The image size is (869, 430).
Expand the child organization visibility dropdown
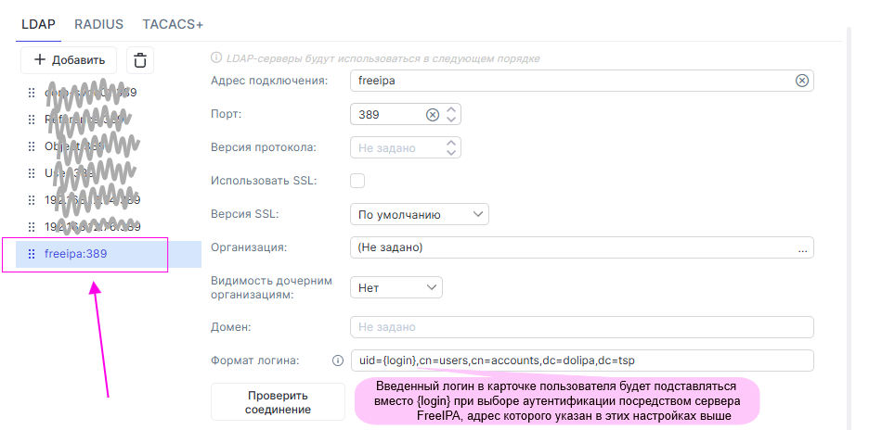pos(396,288)
